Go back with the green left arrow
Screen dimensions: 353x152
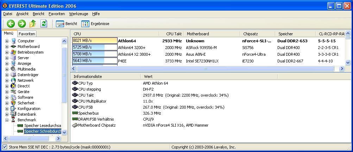pos(11,24)
